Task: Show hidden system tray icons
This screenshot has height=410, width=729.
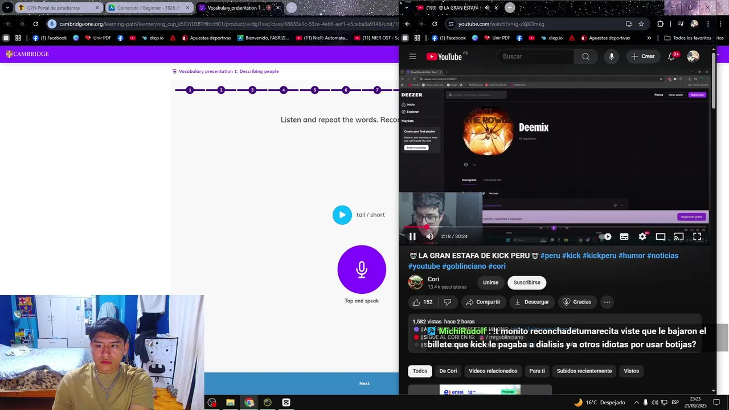Action: click(x=636, y=403)
